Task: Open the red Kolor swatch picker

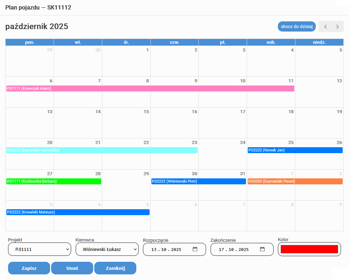Action: click(x=309, y=250)
